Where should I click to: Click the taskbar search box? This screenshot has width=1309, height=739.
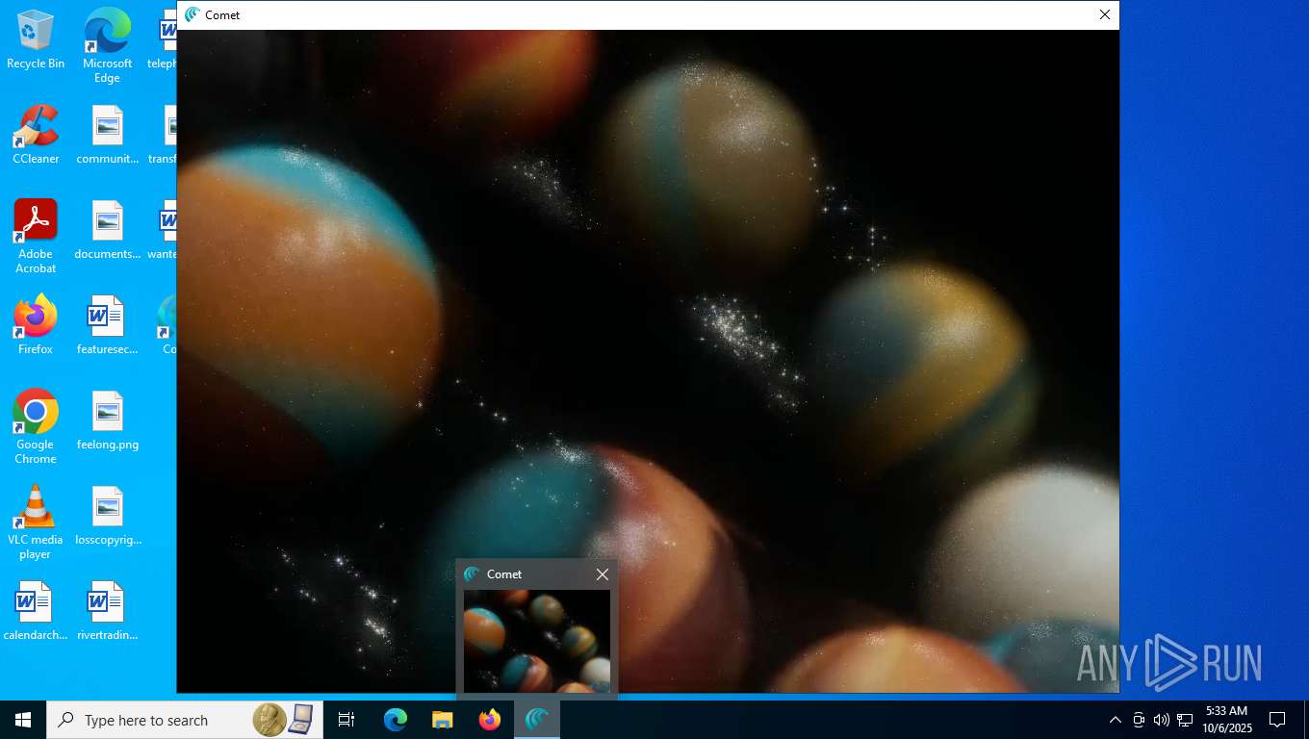pos(185,720)
